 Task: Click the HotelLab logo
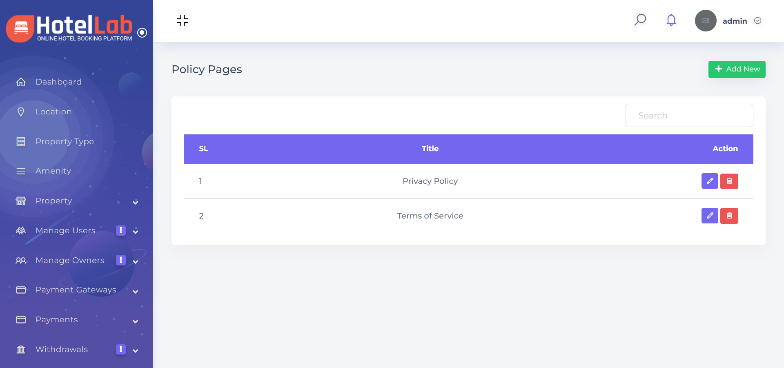69,29
